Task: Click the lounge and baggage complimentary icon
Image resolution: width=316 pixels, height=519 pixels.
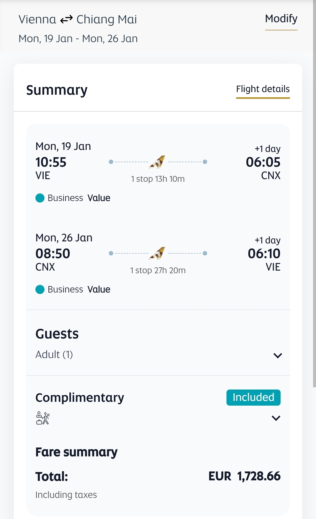Action: tap(43, 418)
